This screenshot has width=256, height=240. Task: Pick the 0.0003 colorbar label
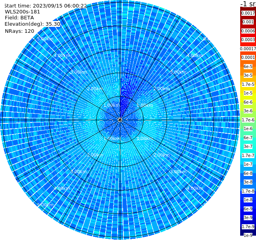coord(248,40)
